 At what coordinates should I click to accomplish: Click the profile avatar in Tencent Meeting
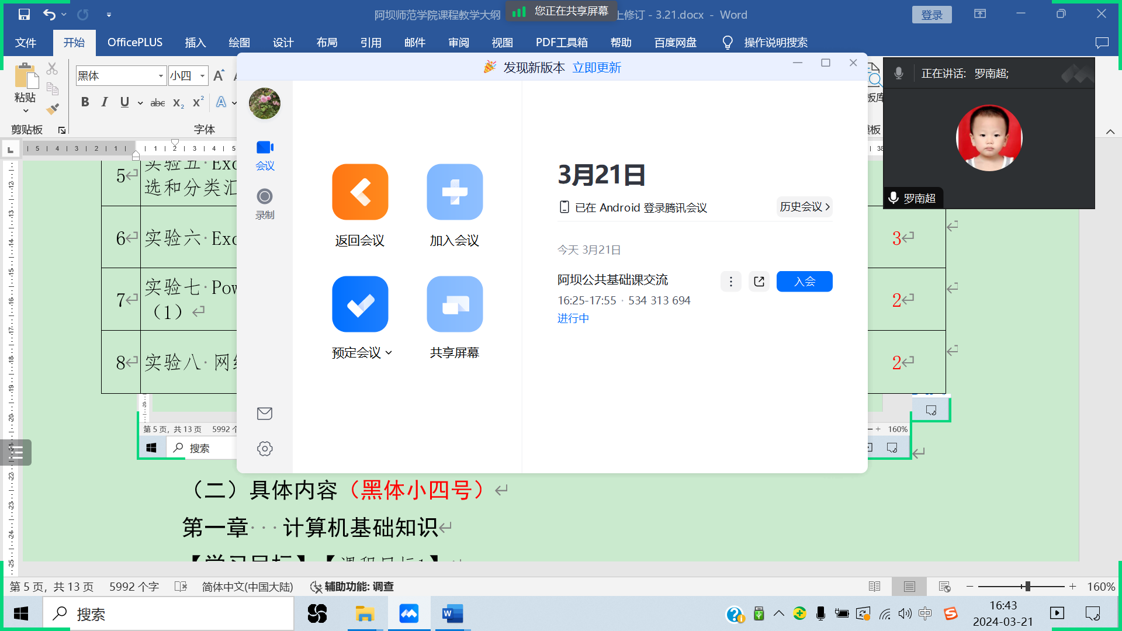[x=265, y=103]
